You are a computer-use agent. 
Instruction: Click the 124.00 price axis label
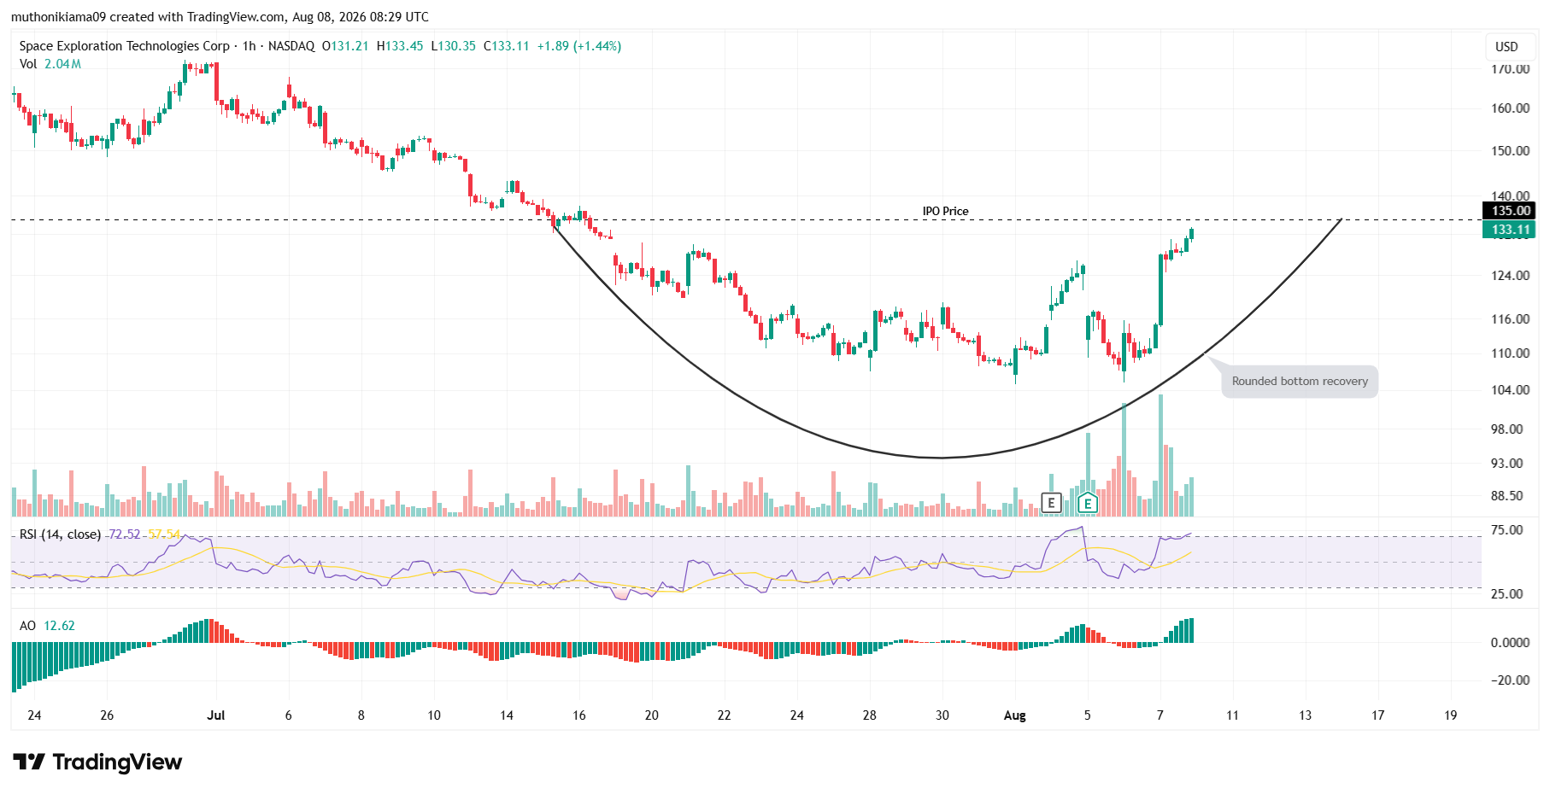(x=1511, y=276)
